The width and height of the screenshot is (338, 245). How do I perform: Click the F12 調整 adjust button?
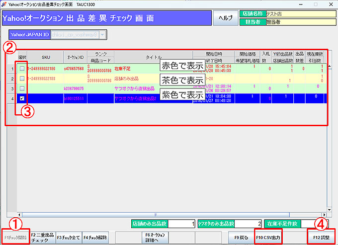[321, 237]
